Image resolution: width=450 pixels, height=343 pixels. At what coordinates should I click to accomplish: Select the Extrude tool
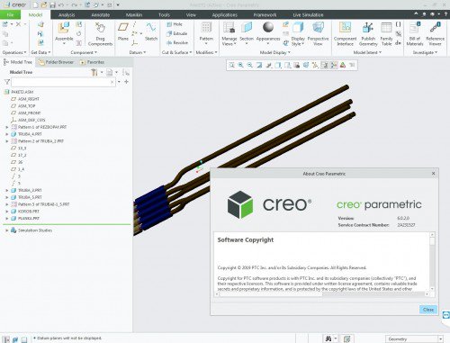[177, 33]
